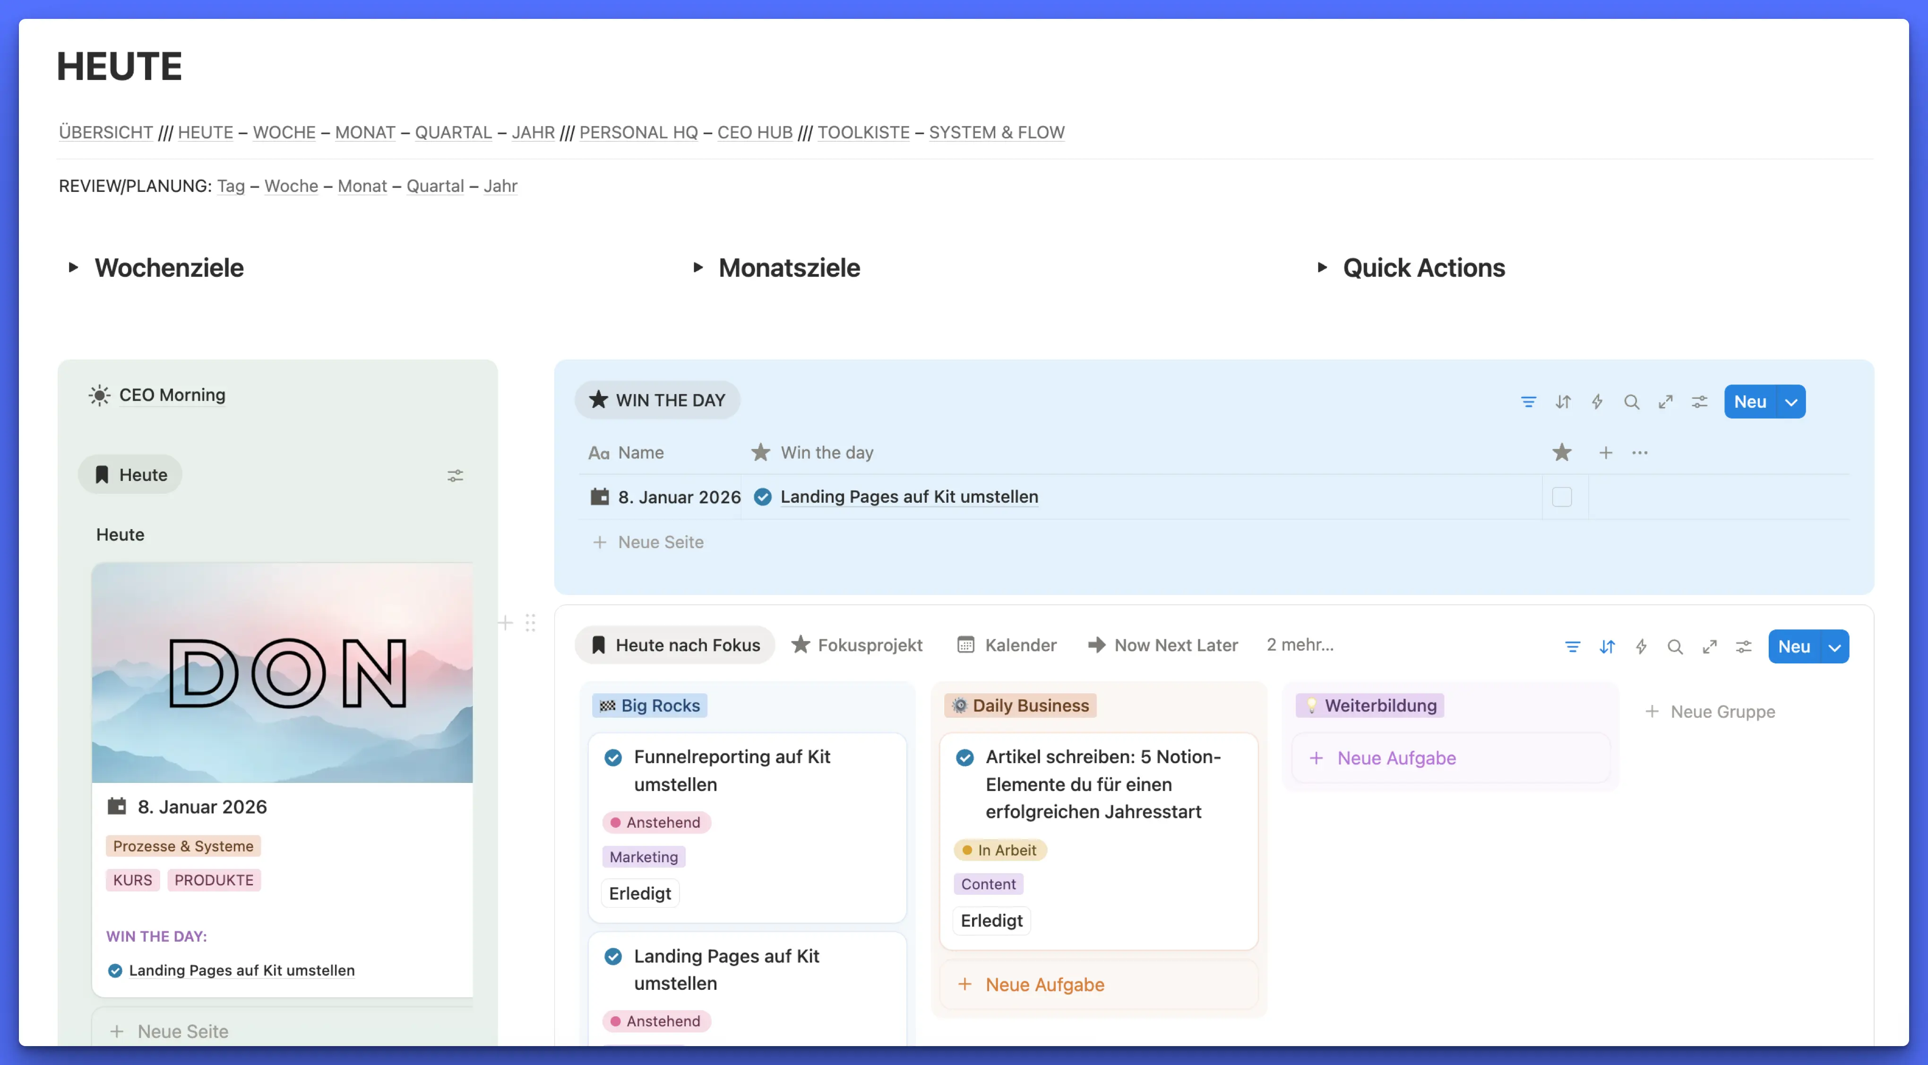Open automations lightning icon in WIN THE DAY

pyautogui.click(x=1596, y=402)
